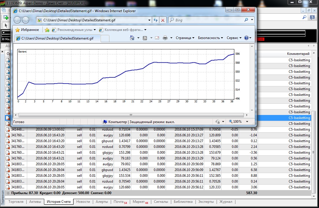The height and width of the screenshot is (208, 319).
Task: Click the blue Help question icon
Action: [246, 38]
